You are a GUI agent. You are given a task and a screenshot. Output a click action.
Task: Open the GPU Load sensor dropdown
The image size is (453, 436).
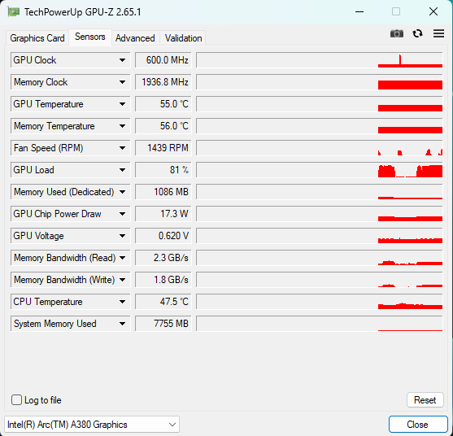70,170
